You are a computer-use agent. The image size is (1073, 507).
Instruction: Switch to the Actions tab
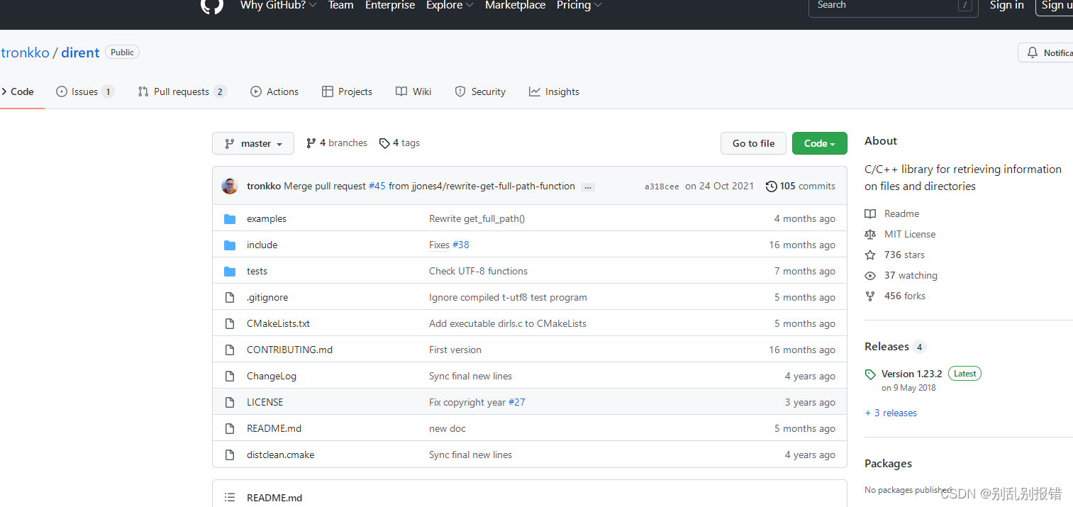pyautogui.click(x=274, y=91)
